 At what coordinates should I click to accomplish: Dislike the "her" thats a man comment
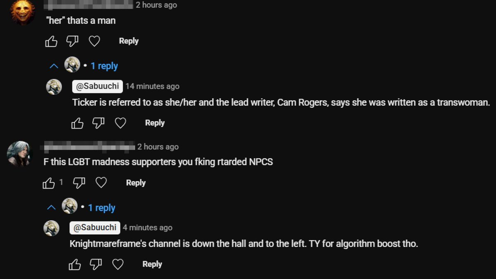(72, 41)
